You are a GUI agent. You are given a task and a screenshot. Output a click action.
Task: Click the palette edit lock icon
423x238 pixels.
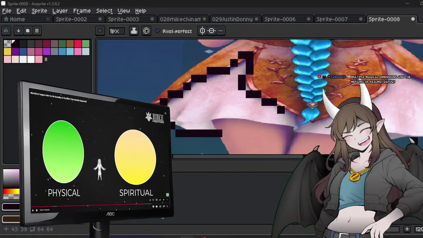6,31
